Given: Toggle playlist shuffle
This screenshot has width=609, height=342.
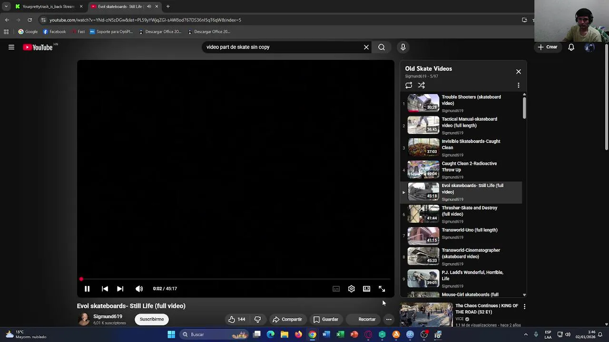Looking at the screenshot, I should click(x=421, y=85).
